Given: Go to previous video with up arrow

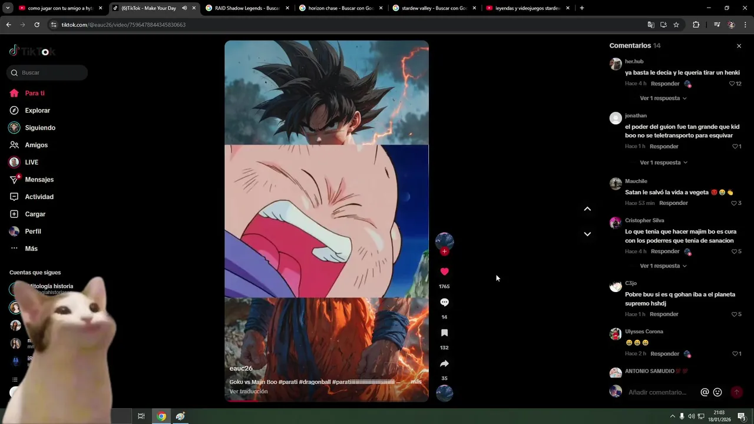Looking at the screenshot, I should 587,209.
